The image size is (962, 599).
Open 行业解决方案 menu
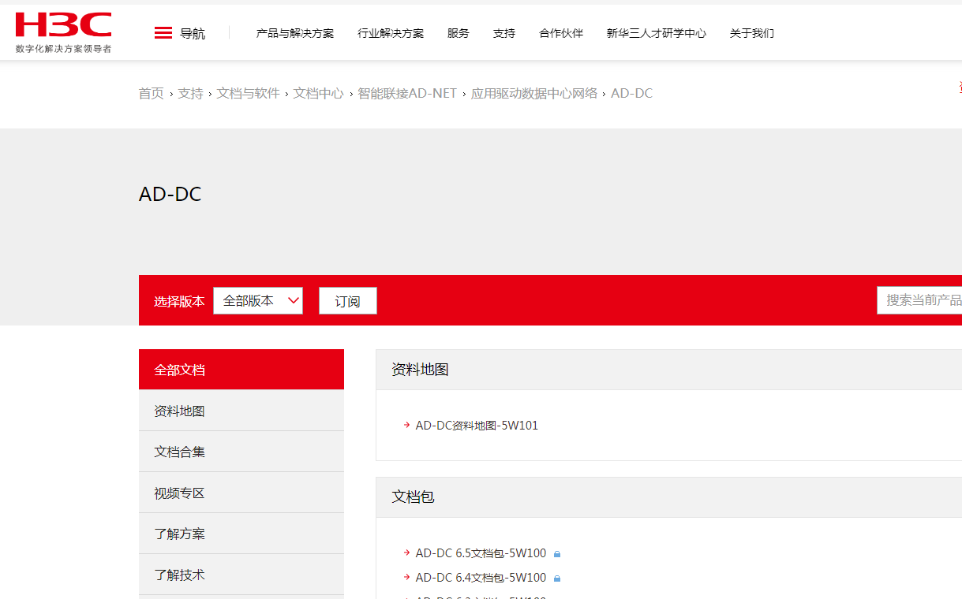(x=391, y=33)
